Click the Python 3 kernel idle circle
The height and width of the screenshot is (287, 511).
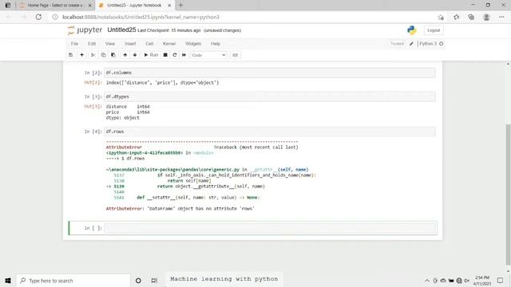point(442,44)
